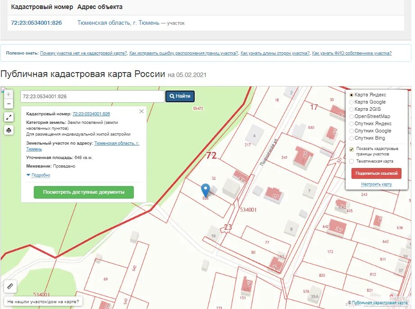This screenshot has height=309, width=415.
Task: Click parcel 69 on the map
Action: click(105, 279)
